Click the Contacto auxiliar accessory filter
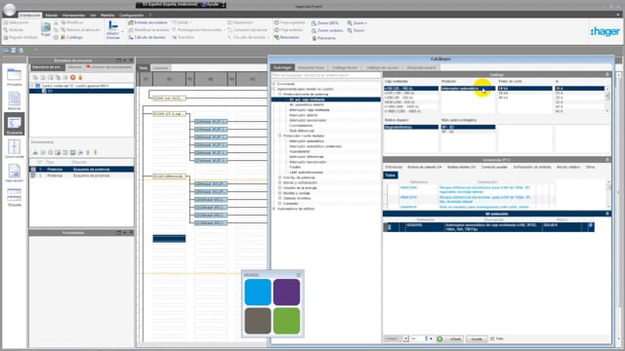Image resolution: width=625 pixels, height=351 pixels. [x=494, y=167]
